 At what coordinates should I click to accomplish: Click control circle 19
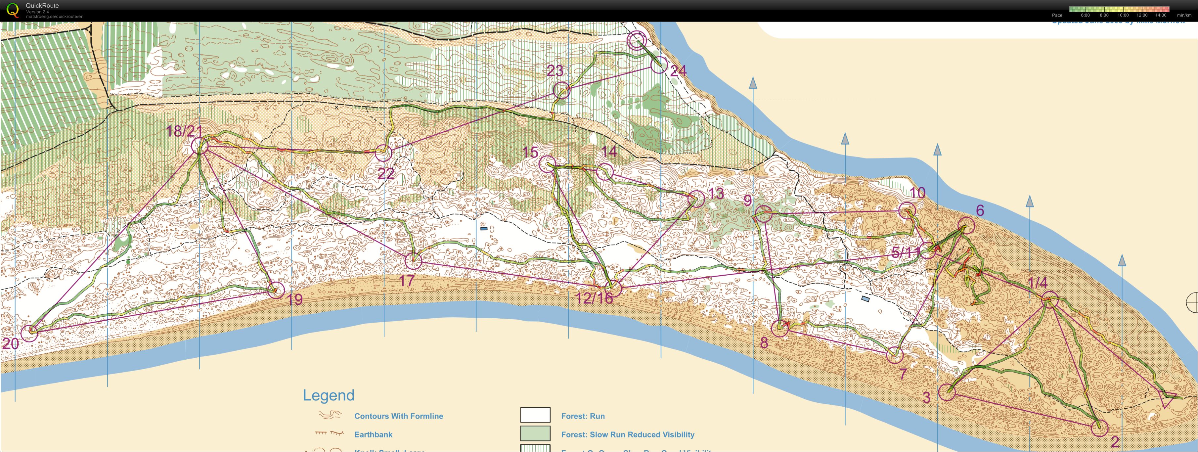click(x=276, y=290)
